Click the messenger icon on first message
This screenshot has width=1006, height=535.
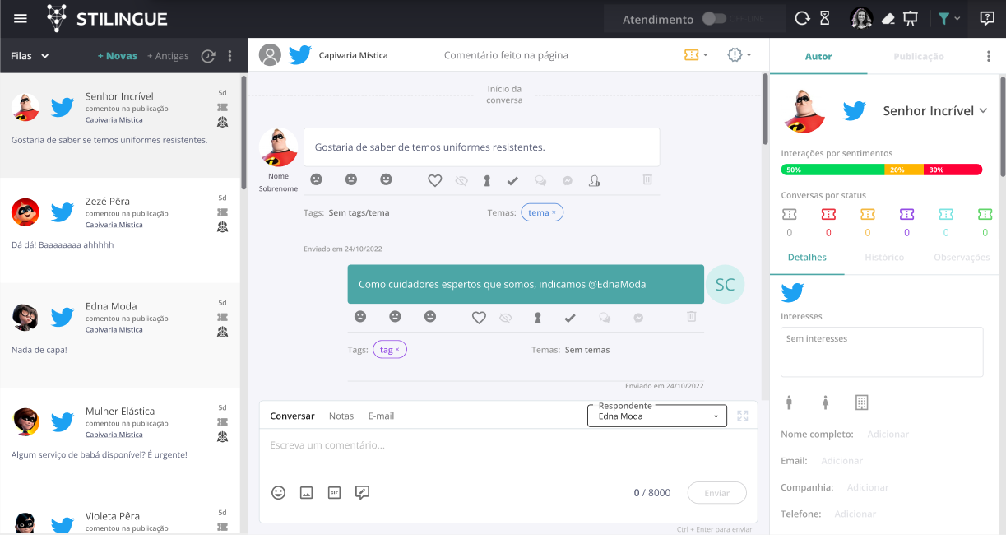568,180
